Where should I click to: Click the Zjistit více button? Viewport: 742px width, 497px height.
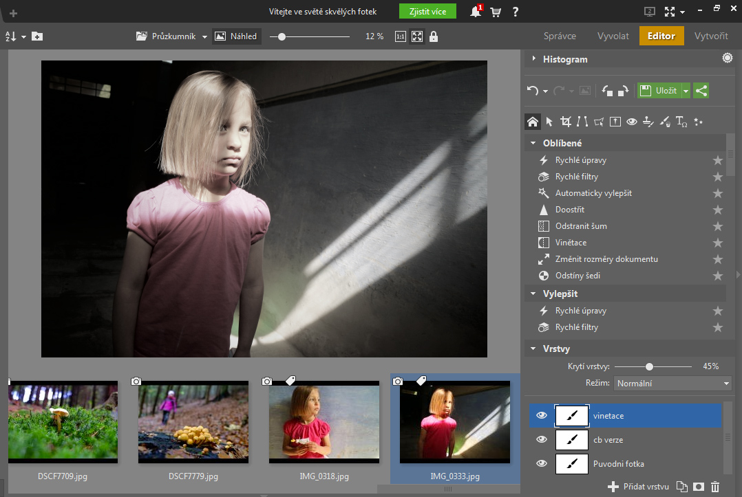click(x=427, y=11)
